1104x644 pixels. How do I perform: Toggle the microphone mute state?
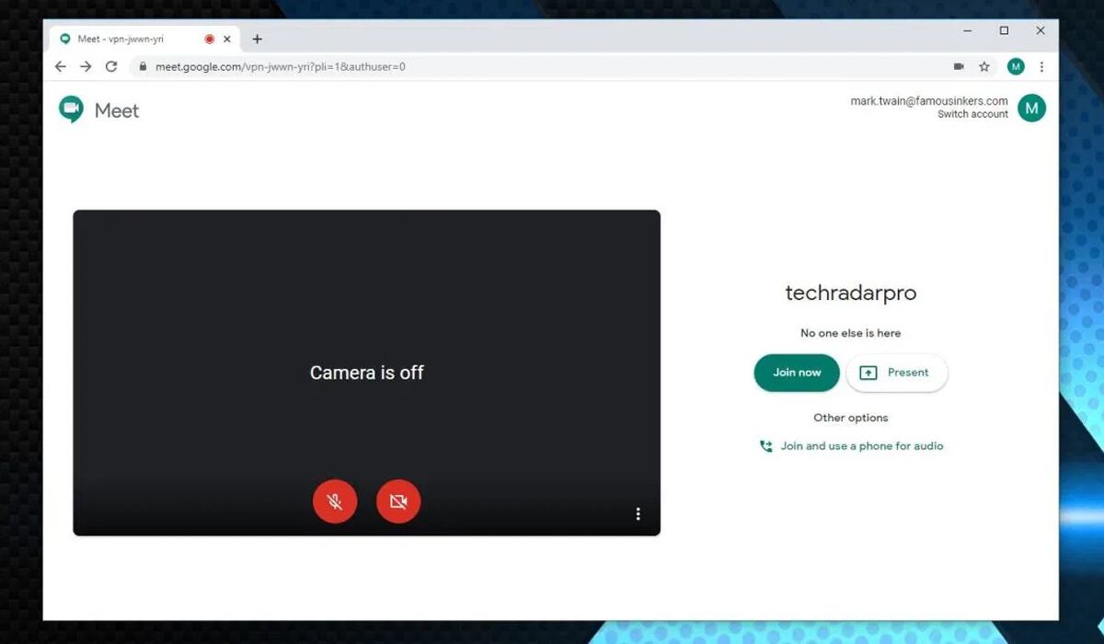click(x=335, y=501)
